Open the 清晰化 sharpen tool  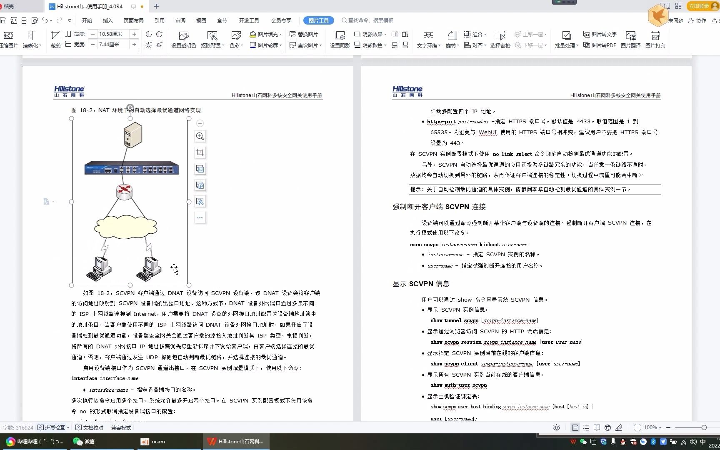(x=32, y=39)
